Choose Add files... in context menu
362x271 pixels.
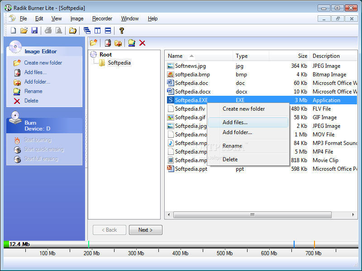tap(248, 122)
